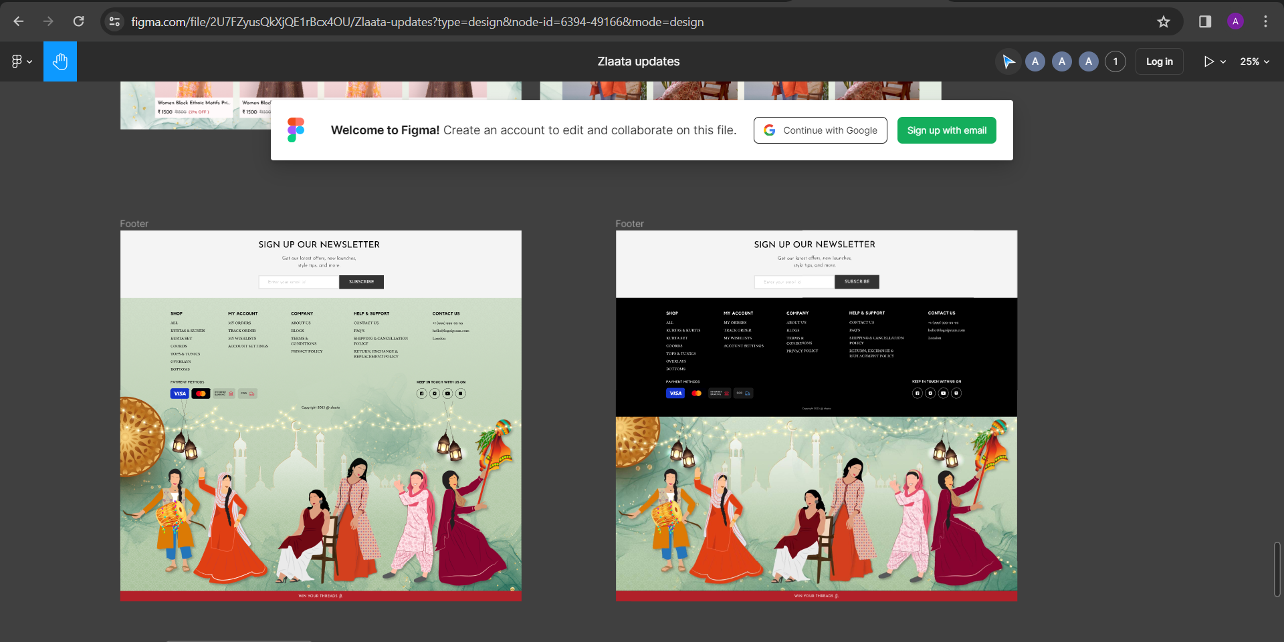1284x642 pixels.
Task: Click the vertical canvas scrollbar
Action: tap(1277, 569)
